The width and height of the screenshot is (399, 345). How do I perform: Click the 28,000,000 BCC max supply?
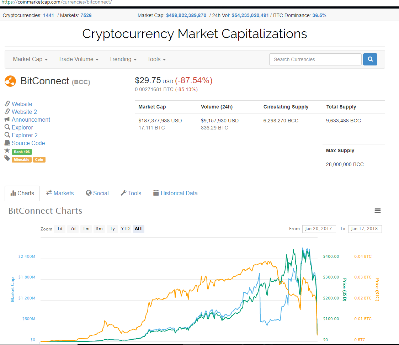click(345, 165)
